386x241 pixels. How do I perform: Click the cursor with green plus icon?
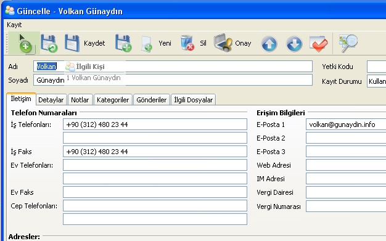coord(25,43)
